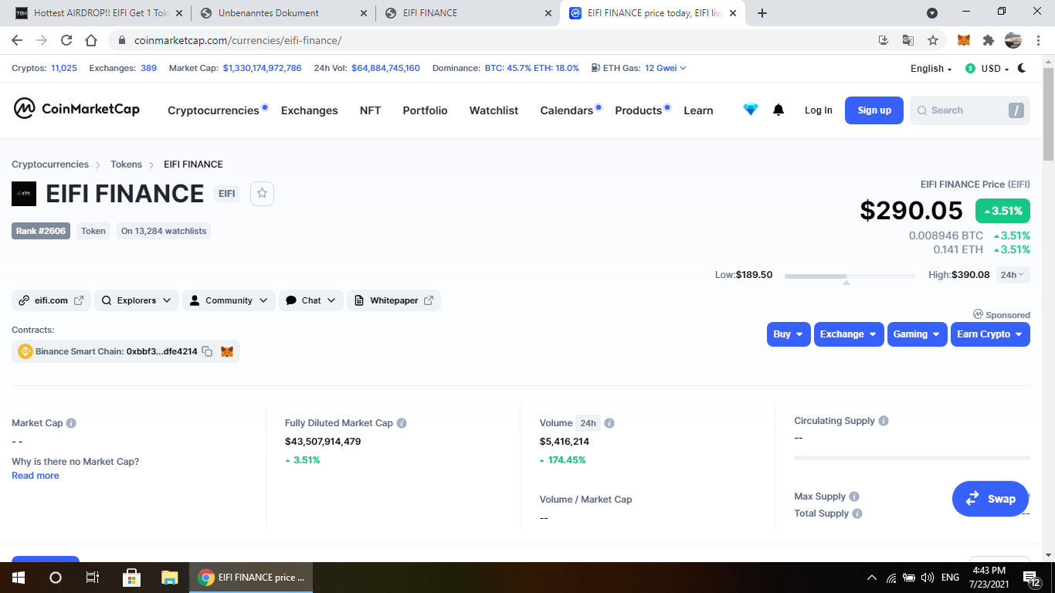
Task: Click the Low/High price range bar
Action: point(850,276)
